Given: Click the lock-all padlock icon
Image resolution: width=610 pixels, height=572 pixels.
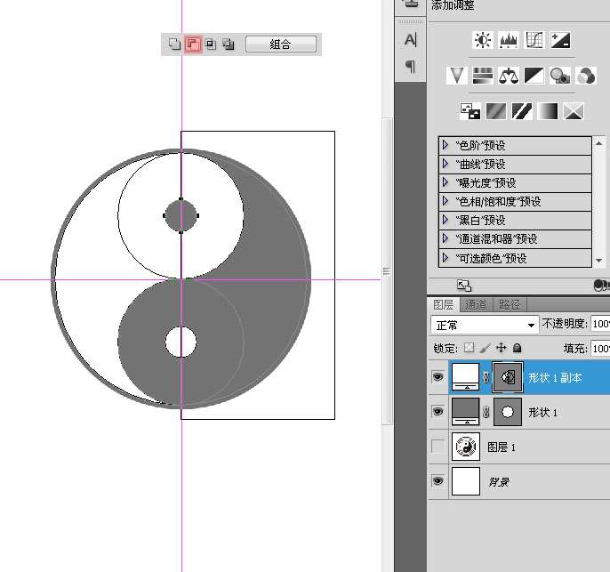Looking at the screenshot, I should [517, 348].
